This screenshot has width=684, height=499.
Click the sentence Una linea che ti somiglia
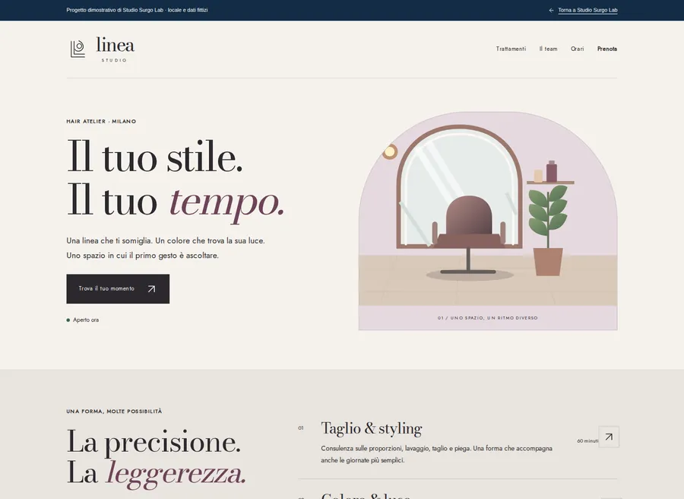109,240
